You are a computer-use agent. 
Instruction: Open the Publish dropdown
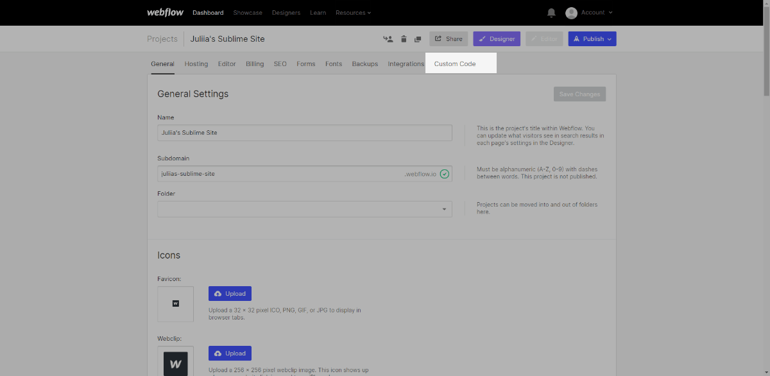click(x=592, y=39)
